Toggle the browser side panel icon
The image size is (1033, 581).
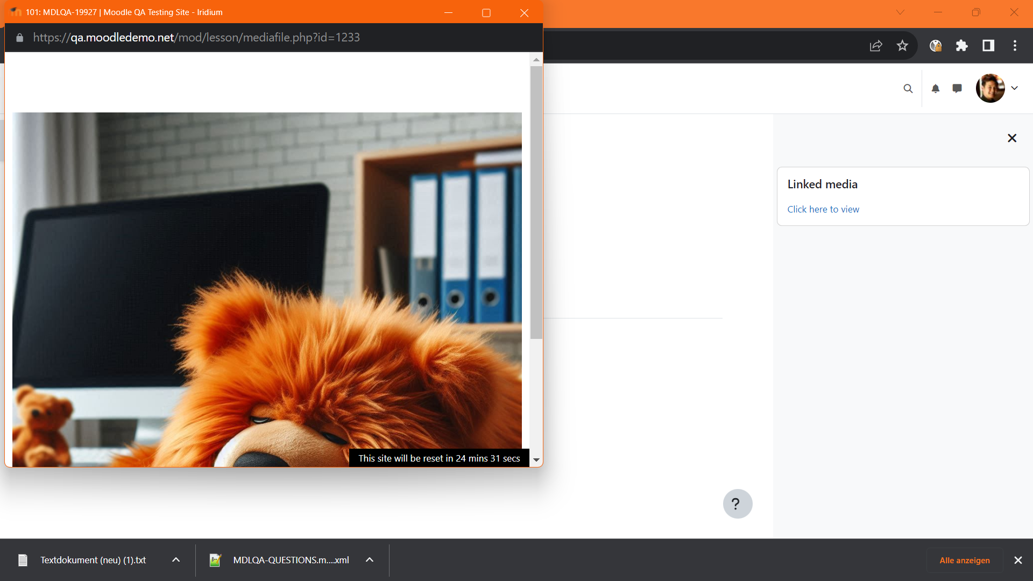[988, 46]
